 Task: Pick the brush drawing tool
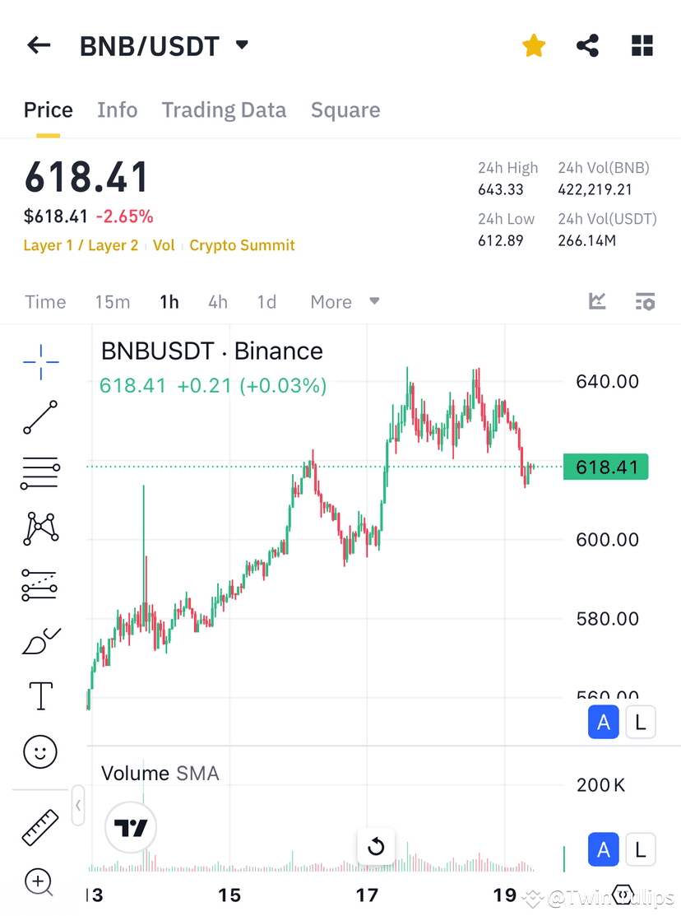coord(40,640)
